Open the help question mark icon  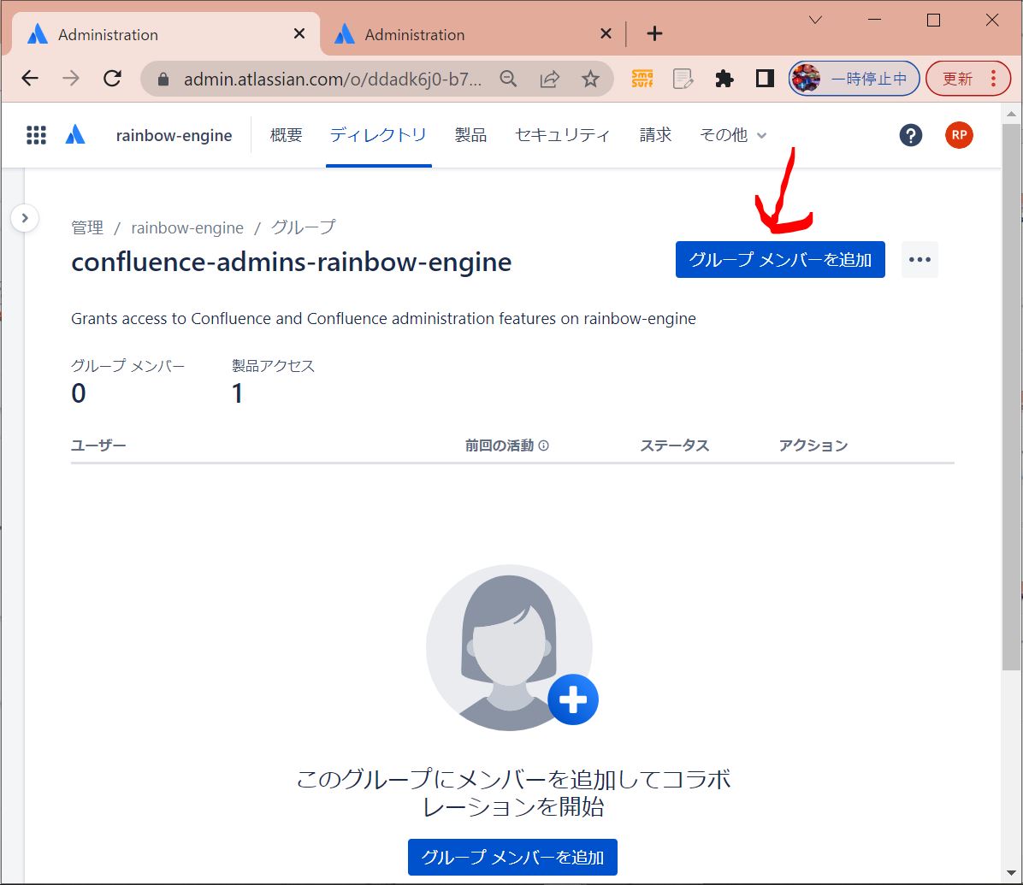click(x=911, y=135)
